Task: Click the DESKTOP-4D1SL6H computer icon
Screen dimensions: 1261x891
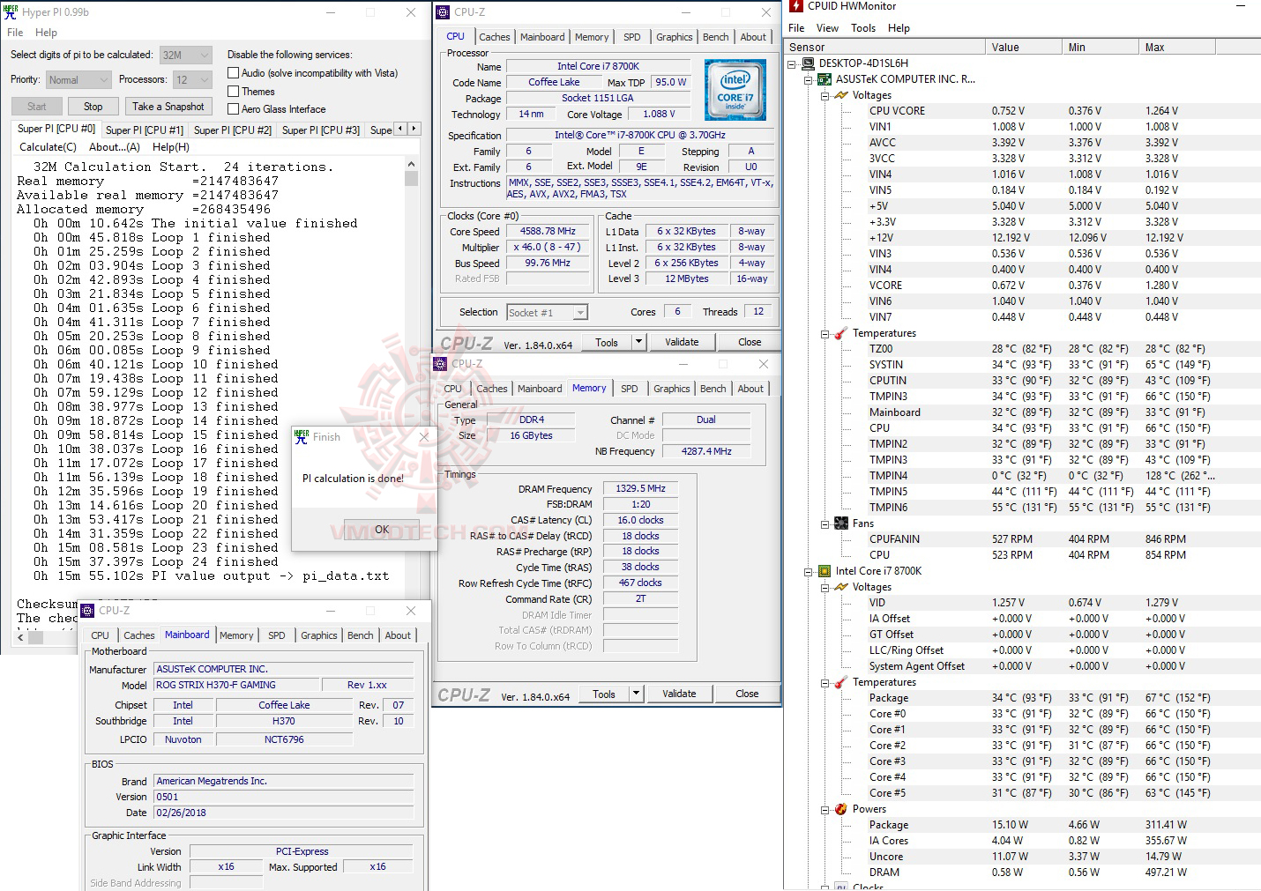Action: 809,63
